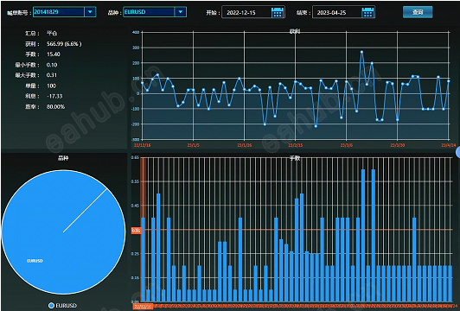Image resolution: width=460 pixels, height=311 pixels.
Task: Open the end date calendar picker
Action: click(367, 13)
